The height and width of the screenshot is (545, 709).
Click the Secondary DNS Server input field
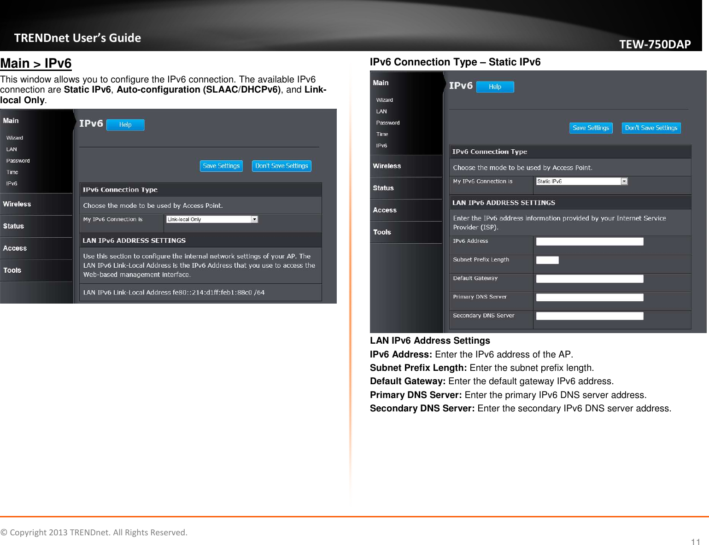590,316
